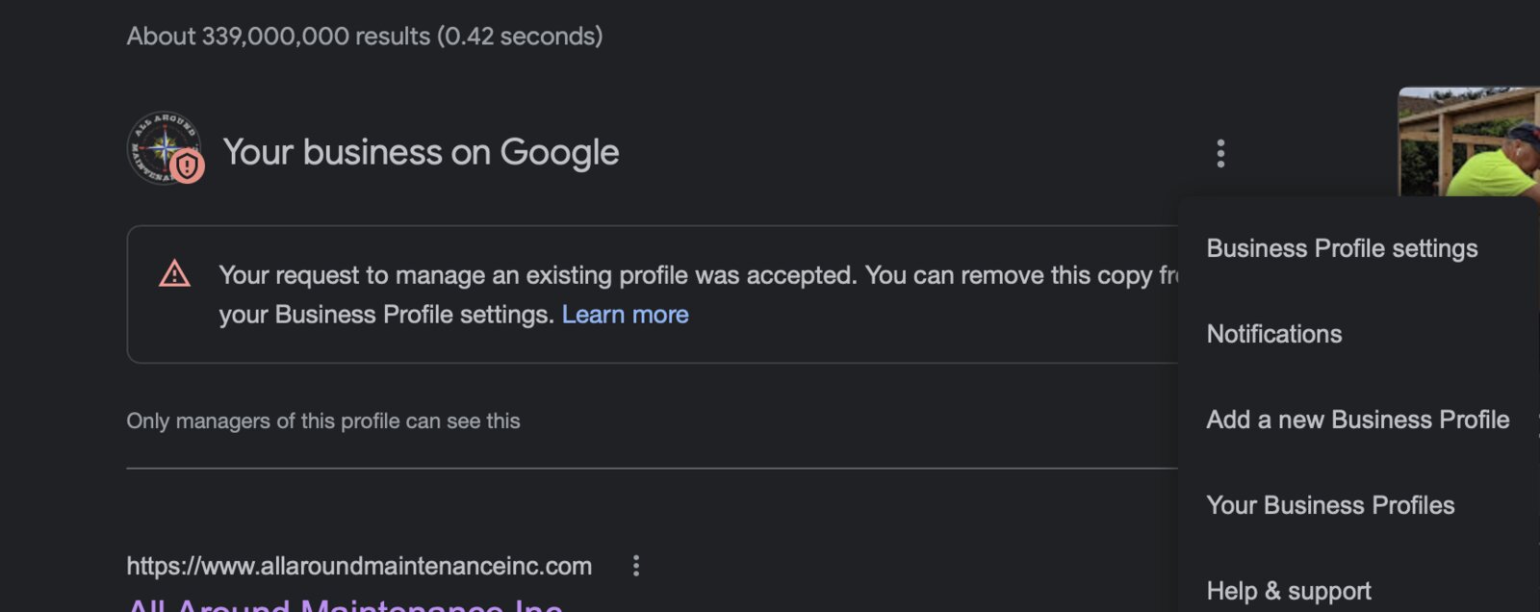Open the All Around Maintenance Inc result title
The width and height of the screenshot is (1540, 612).
(345, 604)
